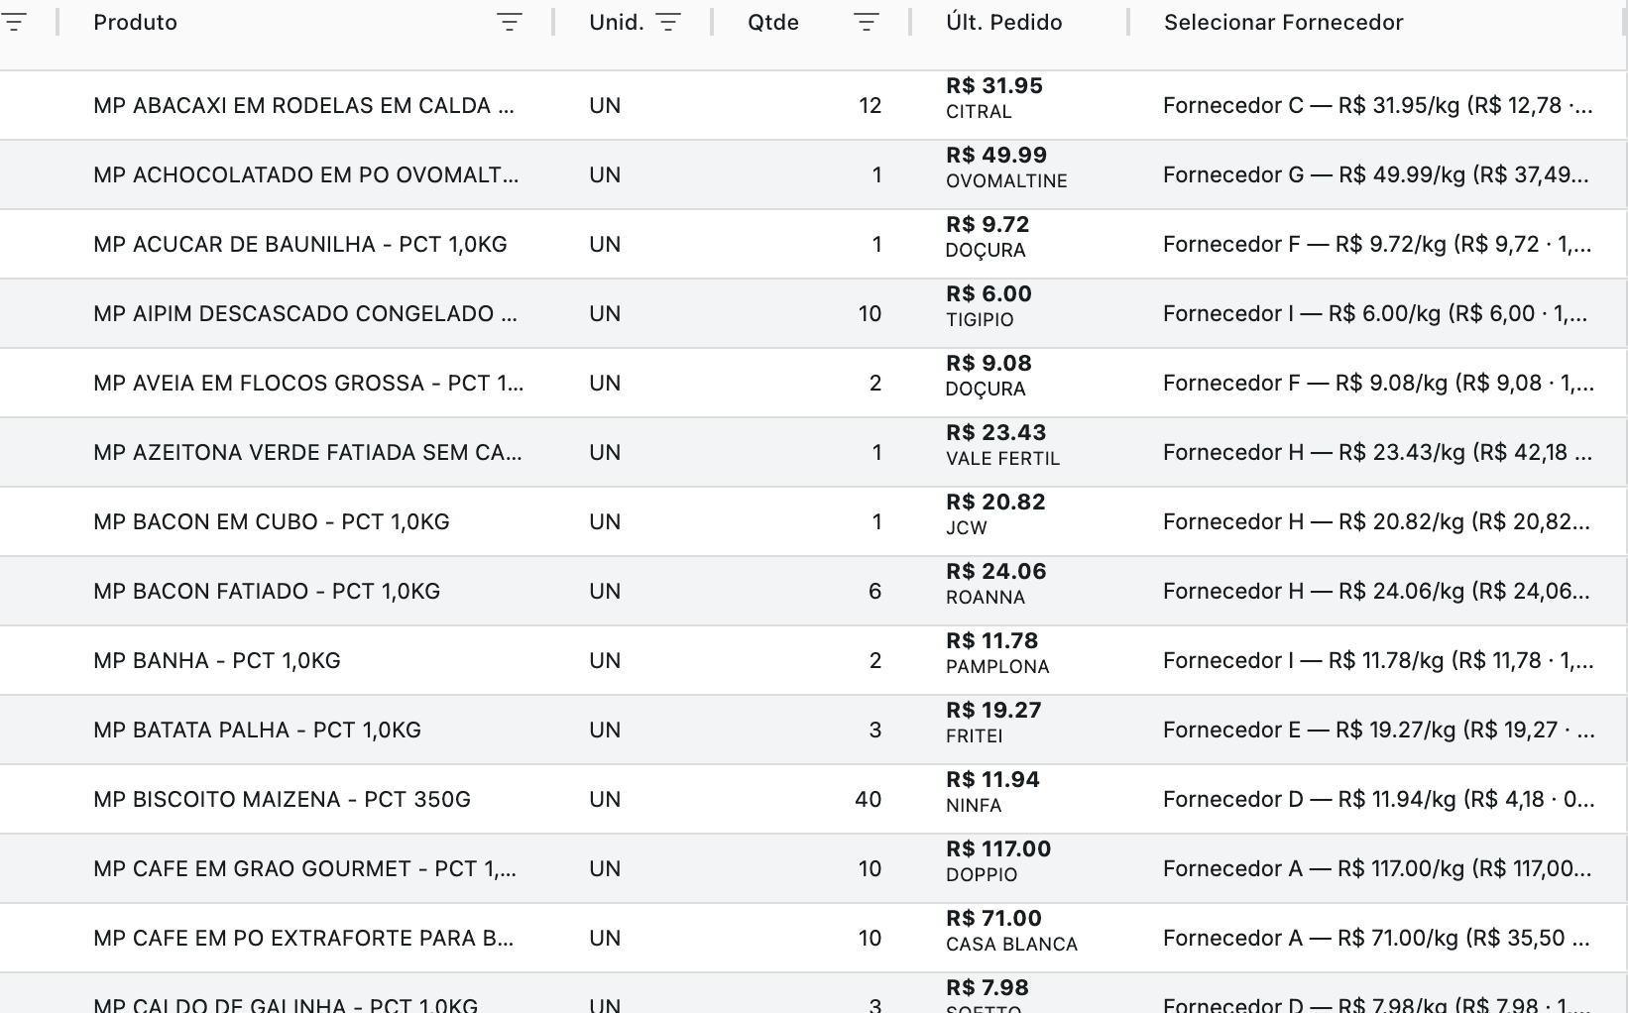Open supplier dropdown for AVEIA EM FLOCOS row

[x=1378, y=383]
